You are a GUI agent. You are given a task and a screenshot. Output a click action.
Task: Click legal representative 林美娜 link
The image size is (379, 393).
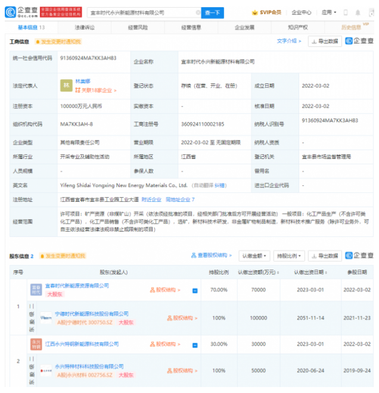(x=83, y=81)
